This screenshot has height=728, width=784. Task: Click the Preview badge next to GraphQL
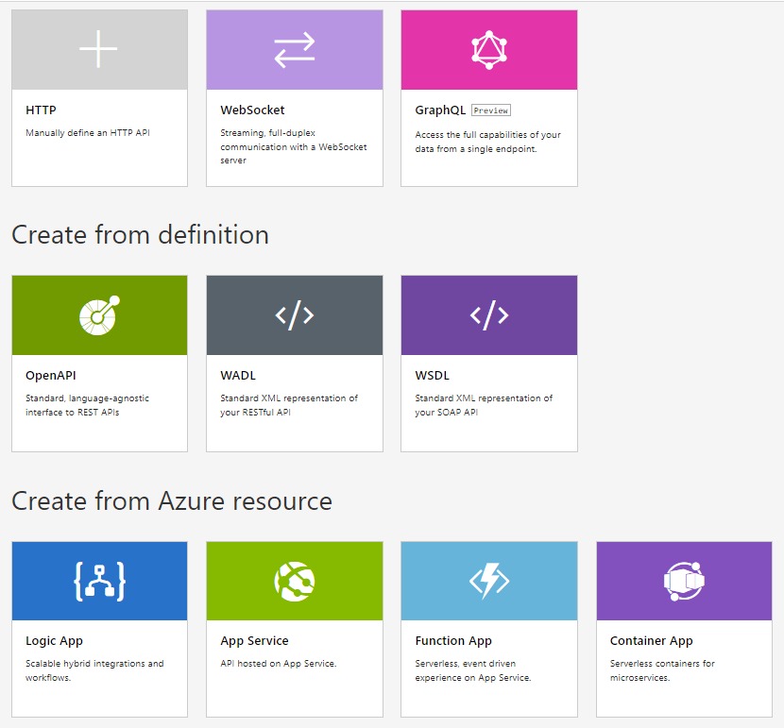pos(491,110)
